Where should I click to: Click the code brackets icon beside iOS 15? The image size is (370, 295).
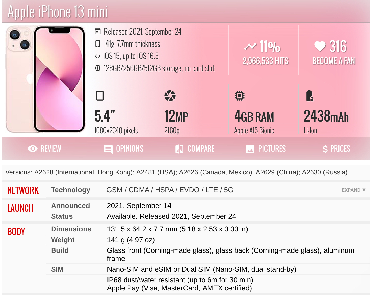[x=97, y=56]
